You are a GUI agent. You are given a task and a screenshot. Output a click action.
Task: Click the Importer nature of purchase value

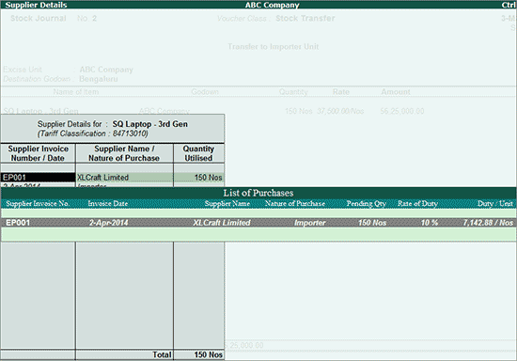tap(309, 223)
